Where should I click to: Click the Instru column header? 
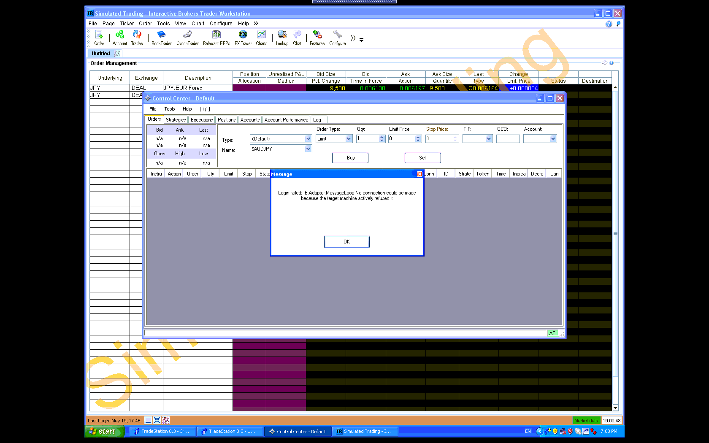(156, 174)
